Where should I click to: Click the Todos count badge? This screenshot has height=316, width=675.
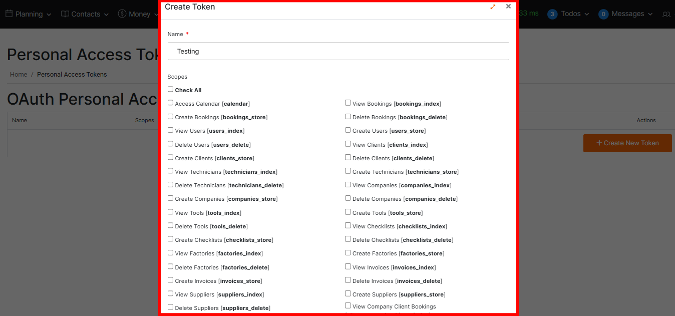point(552,14)
